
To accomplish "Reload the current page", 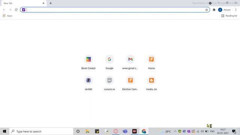I will pos(16,10).
